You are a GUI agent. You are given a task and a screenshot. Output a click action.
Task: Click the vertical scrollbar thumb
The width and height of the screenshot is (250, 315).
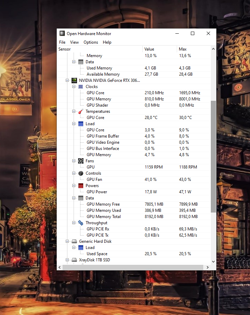pos(213,156)
